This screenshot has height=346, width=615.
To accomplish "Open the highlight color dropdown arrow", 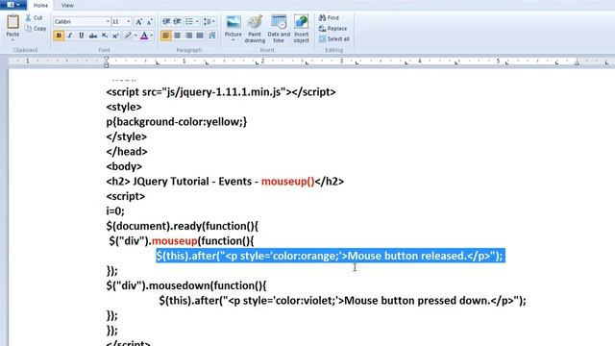I will (x=135, y=36).
